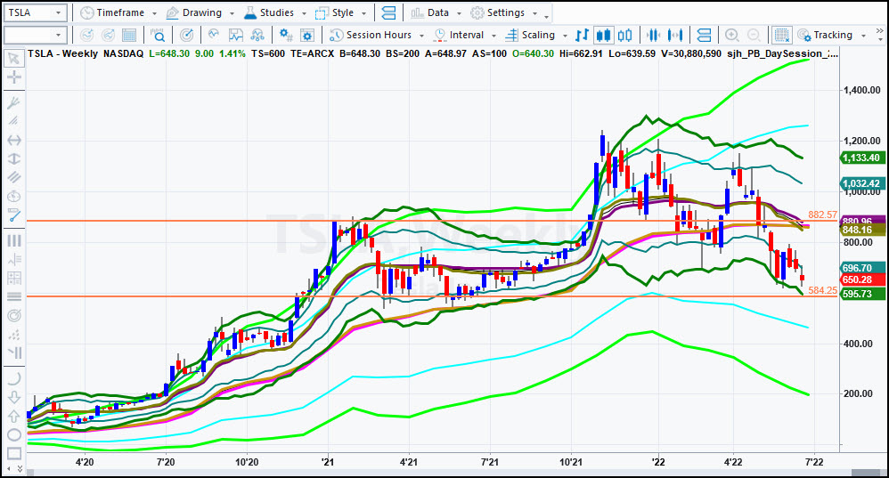Click the gear with hash icon
The height and width of the screenshot is (478, 889).
tap(286, 35)
